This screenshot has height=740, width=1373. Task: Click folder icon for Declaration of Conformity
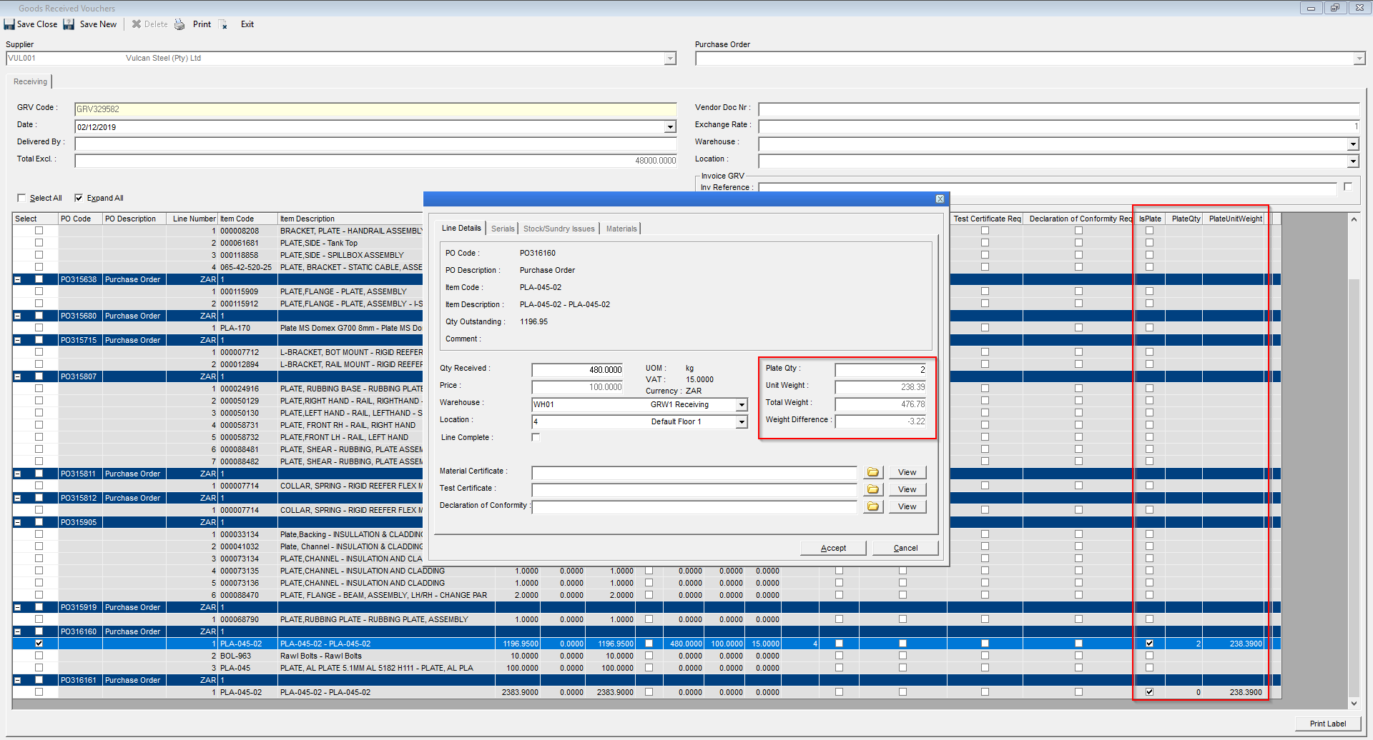click(872, 506)
